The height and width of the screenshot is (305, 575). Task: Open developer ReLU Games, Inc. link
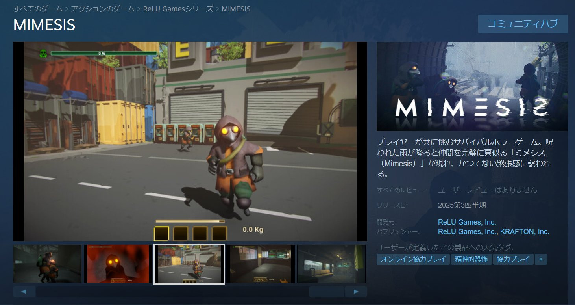click(467, 222)
